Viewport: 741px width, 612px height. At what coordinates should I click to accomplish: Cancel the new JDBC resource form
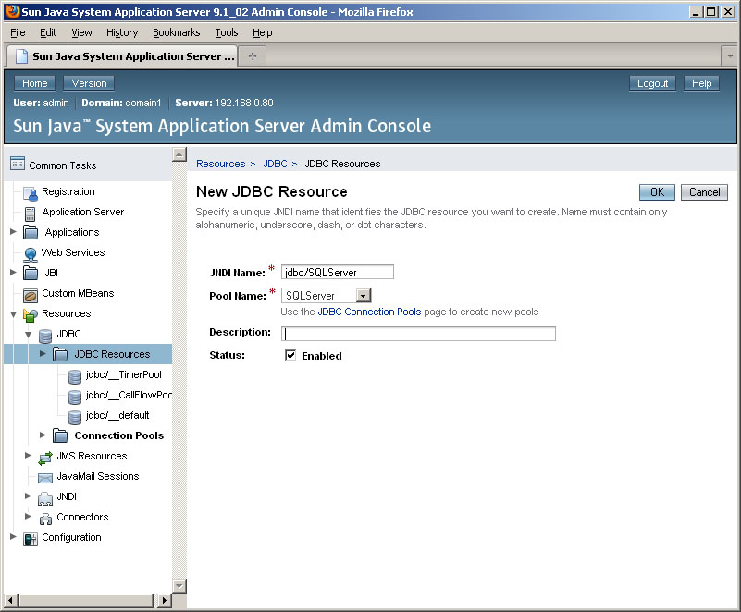704,192
